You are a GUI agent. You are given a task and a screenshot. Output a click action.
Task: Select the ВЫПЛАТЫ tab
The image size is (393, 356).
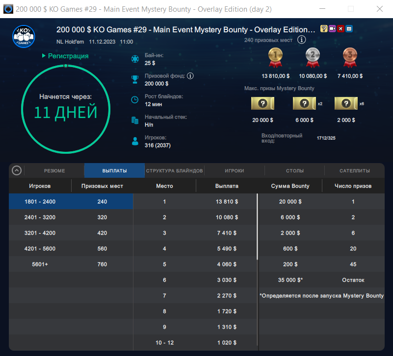point(114,170)
